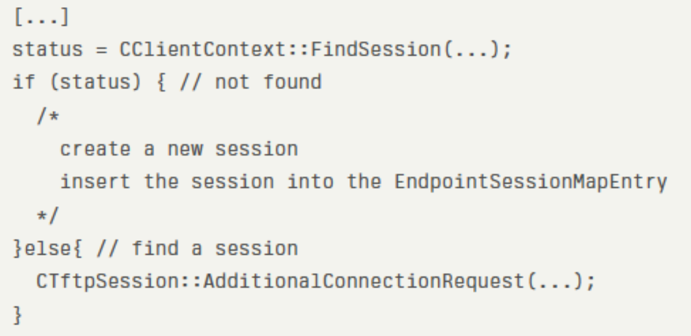This screenshot has width=691, height=336.
Task: Click the equals sign after status
Action: [x=102, y=50]
